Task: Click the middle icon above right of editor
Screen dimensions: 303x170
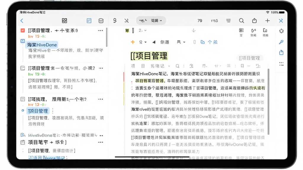Action: click(253, 32)
